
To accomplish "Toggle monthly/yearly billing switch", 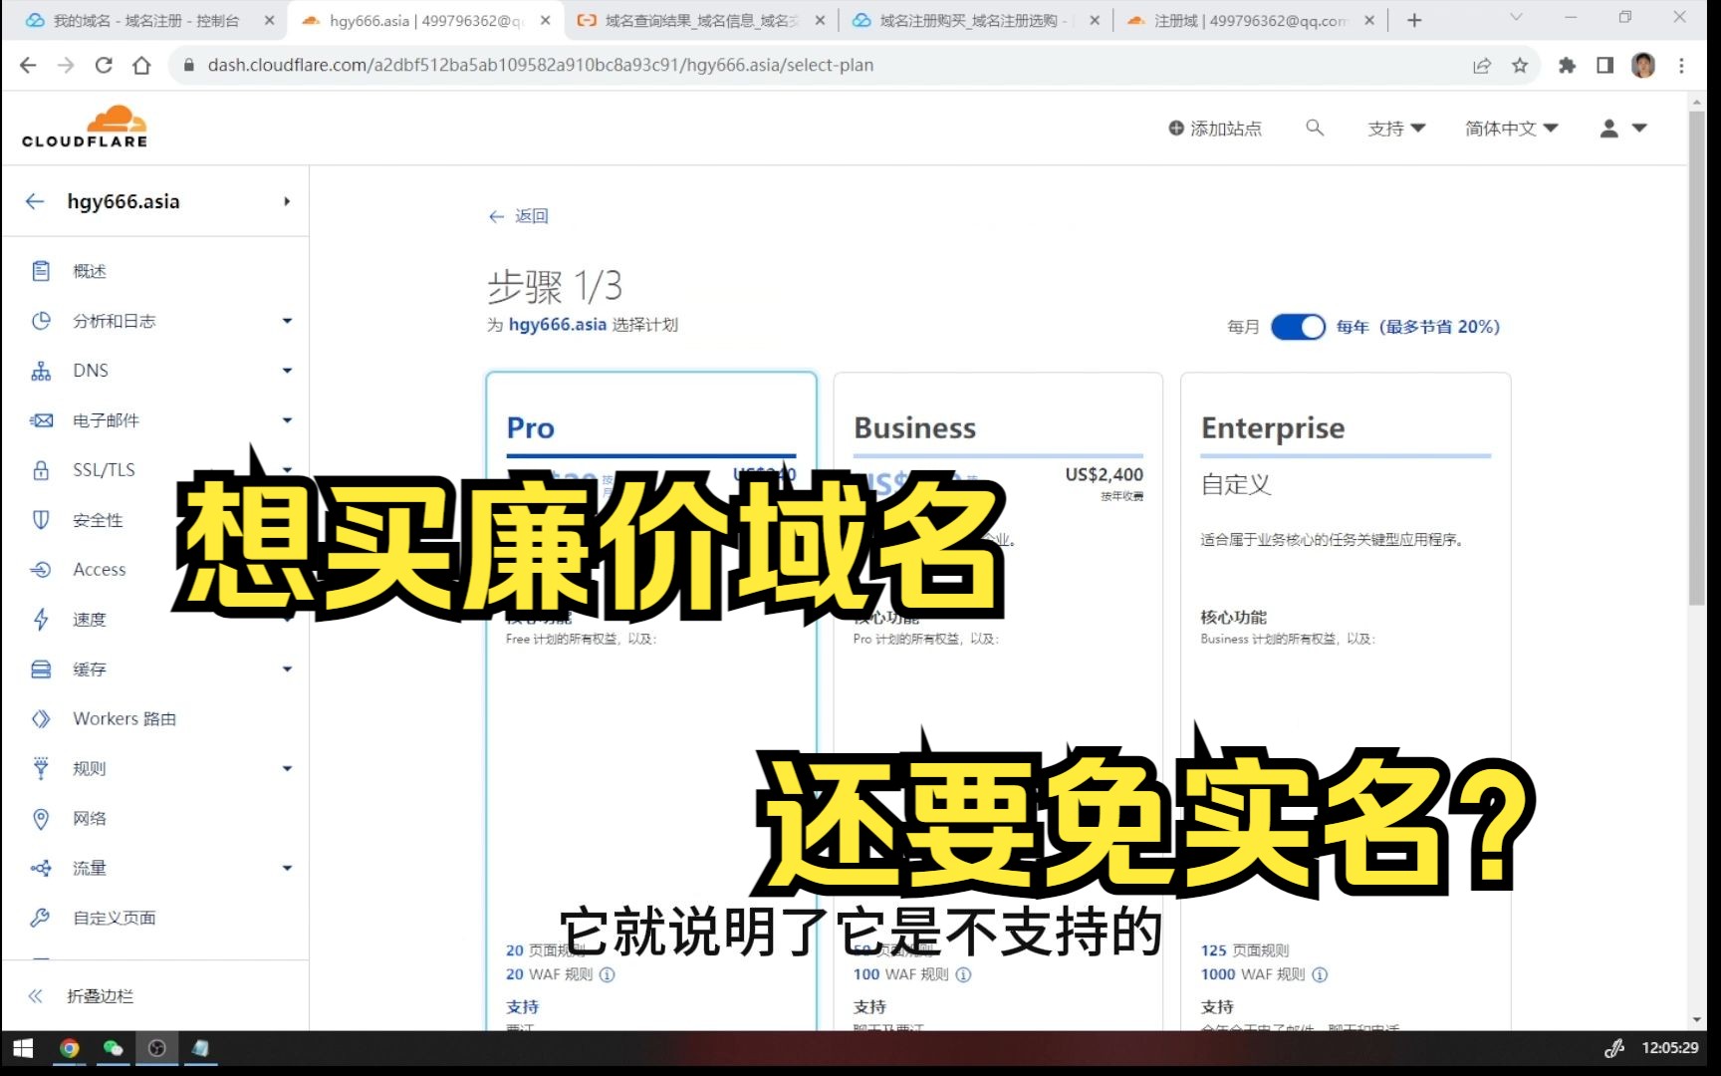I will click(x=1298, y=327).
